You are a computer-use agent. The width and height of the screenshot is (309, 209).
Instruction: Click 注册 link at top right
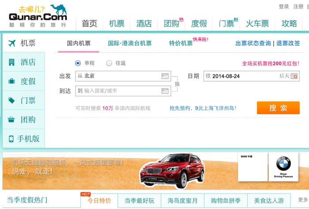click(298, 7)
